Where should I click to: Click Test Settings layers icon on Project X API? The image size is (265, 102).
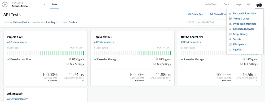point(68,64)
